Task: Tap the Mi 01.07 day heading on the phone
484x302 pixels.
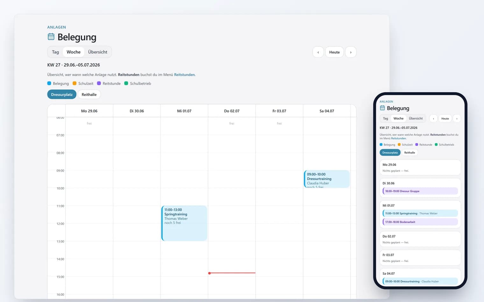Action: [x=388, y=206]
